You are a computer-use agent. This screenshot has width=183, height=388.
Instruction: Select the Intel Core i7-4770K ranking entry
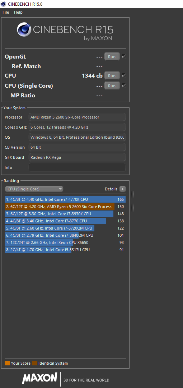(65, 199)
